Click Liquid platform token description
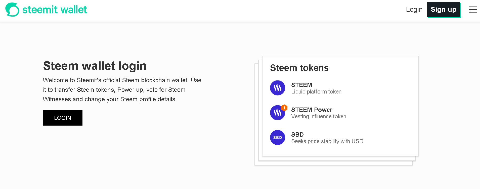 point(316,92)
